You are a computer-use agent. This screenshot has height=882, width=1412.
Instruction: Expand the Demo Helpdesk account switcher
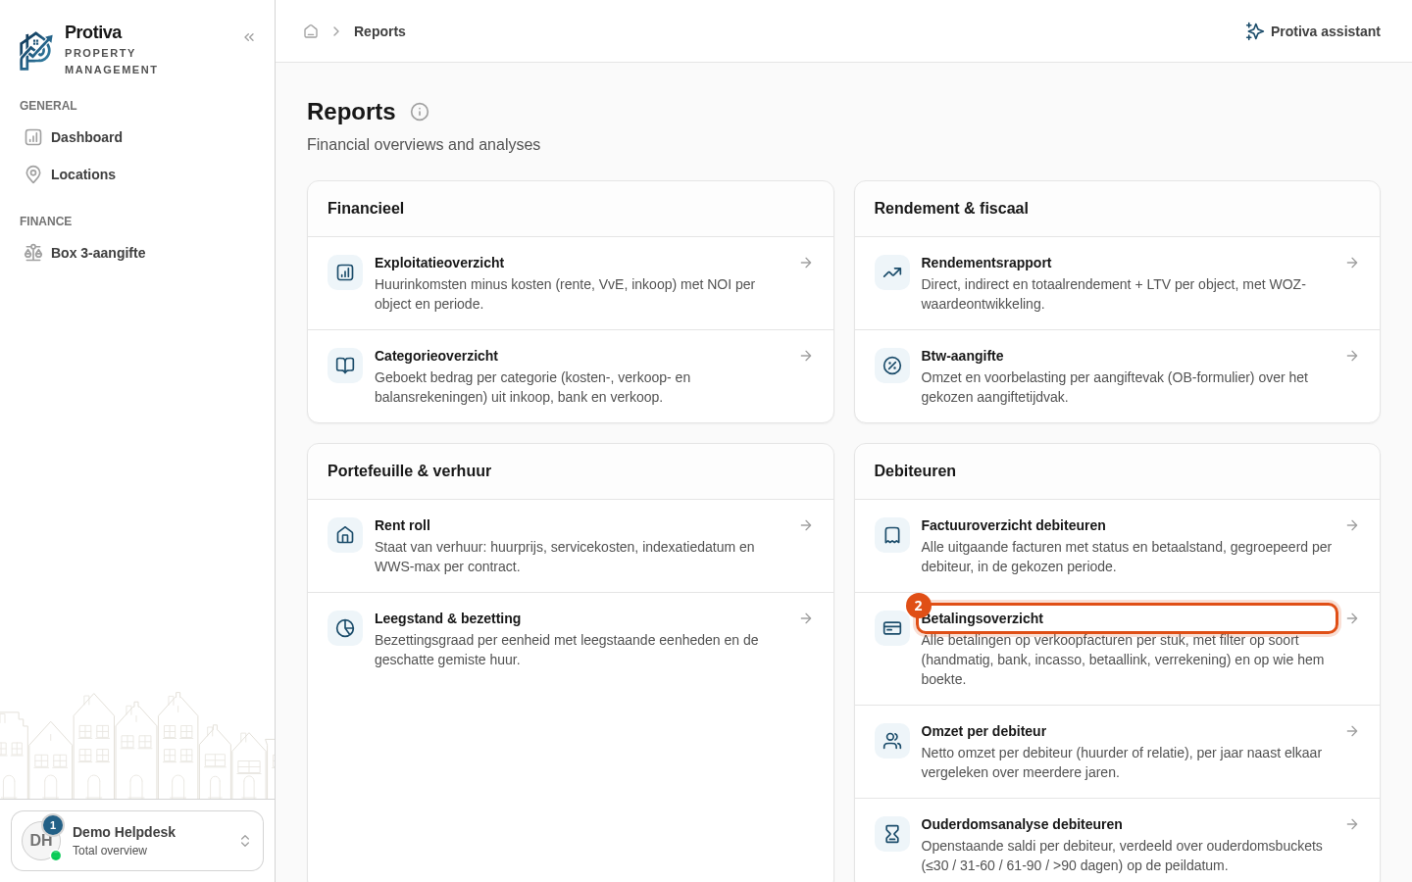coord(137,841)
